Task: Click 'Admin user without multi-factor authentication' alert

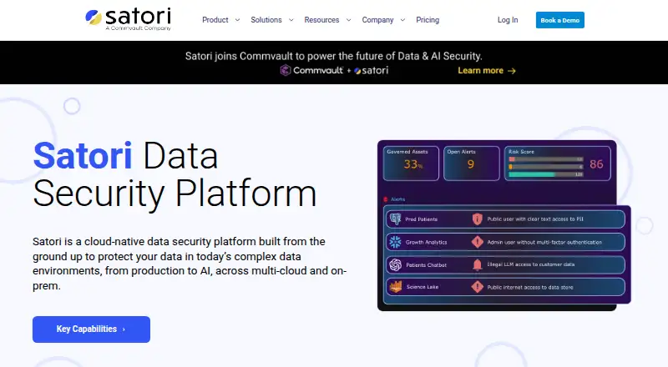Action: (544, 242)
